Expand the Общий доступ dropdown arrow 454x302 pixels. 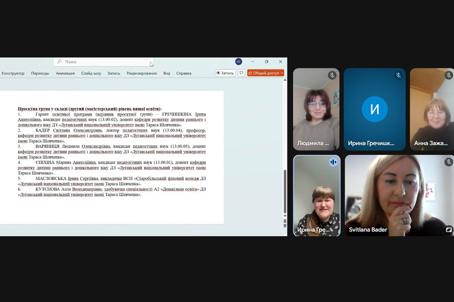pos(282,73)
